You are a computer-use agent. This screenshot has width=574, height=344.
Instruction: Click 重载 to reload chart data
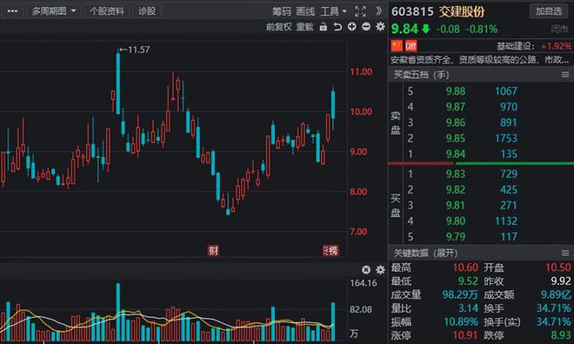tap(304, 27)
